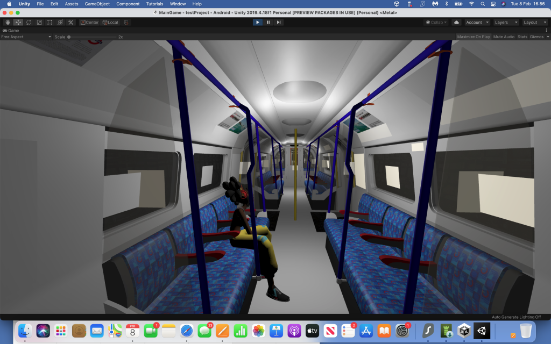Toggle the grid snapping icon
This screenshot has width=551, height=344.
pyautogui.click(x=126, y=22)
